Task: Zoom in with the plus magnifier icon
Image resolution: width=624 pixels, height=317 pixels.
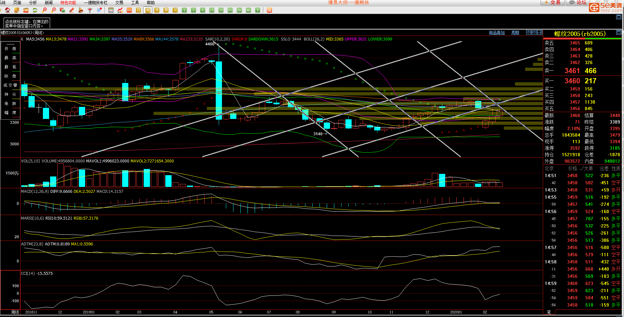Action: (45, 10)
